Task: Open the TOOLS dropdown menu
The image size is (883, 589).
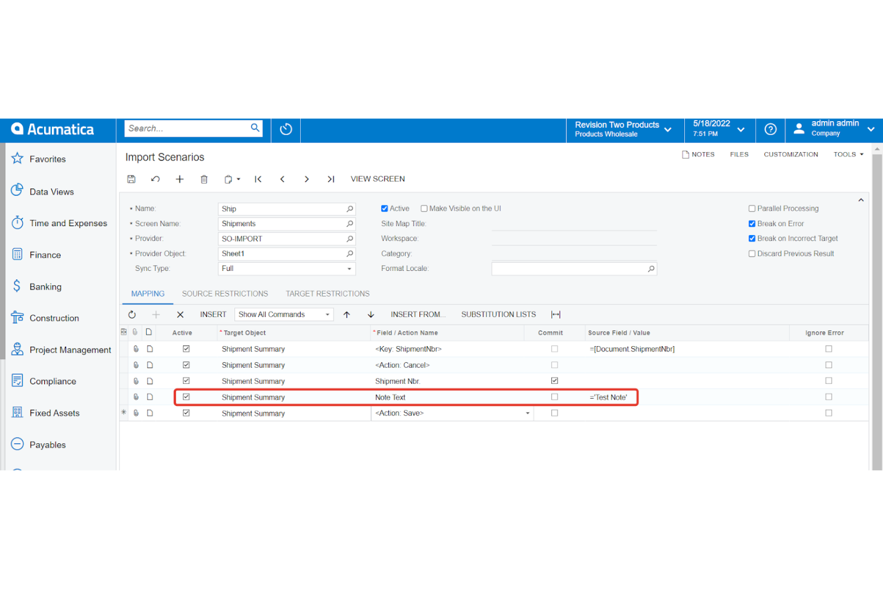Action: (x=848, y=155)
